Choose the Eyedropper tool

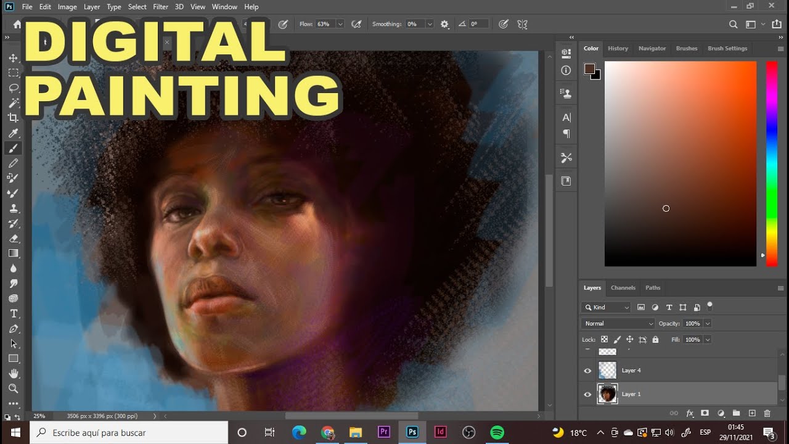(x=13, y=133)
